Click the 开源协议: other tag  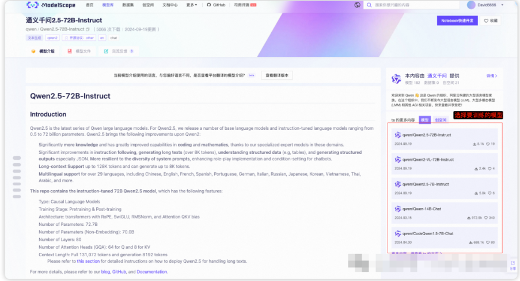click(79, 38)
